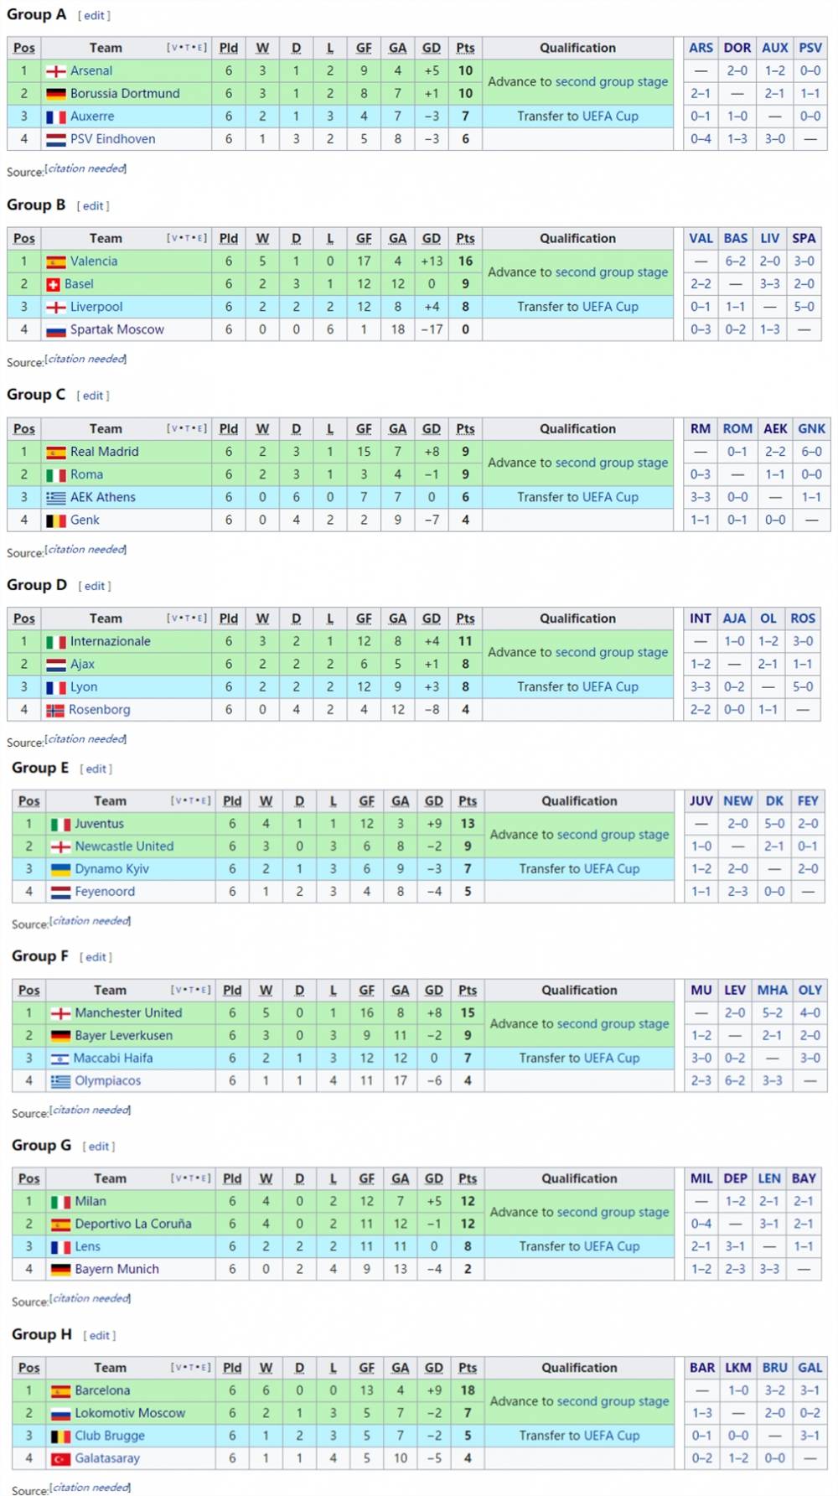Viewport: 838px width, 1496px height.
Task: Click the Dutch flag next to PSV Eindhoven
Action: [x=56, y=140]
